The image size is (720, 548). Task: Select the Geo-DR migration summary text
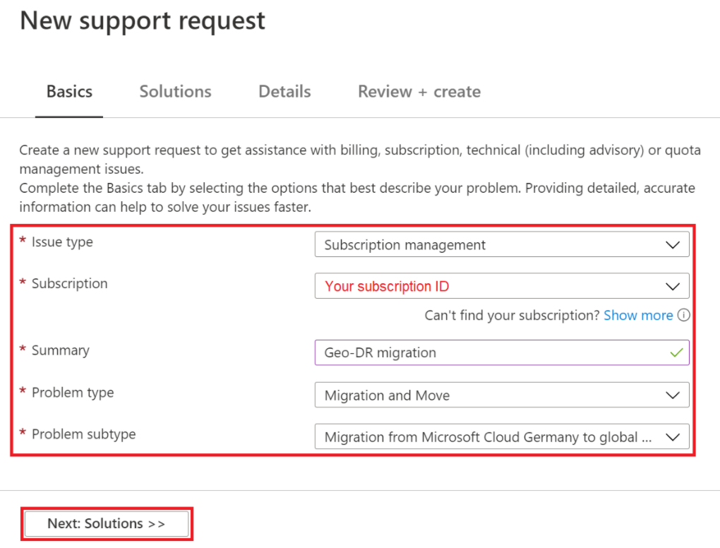pyautogui.click(x=381, y=352)
